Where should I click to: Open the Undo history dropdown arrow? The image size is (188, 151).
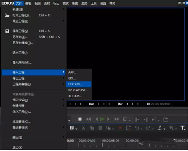[x=141, y=130]
